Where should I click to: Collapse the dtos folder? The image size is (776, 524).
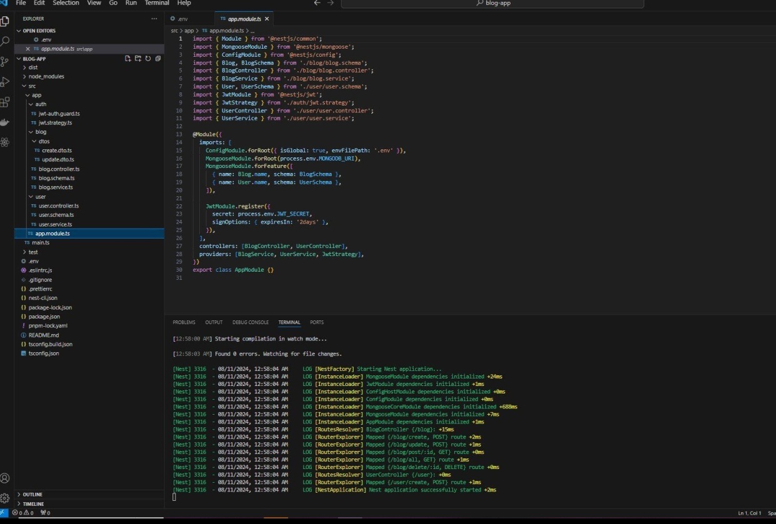(44, 141)
